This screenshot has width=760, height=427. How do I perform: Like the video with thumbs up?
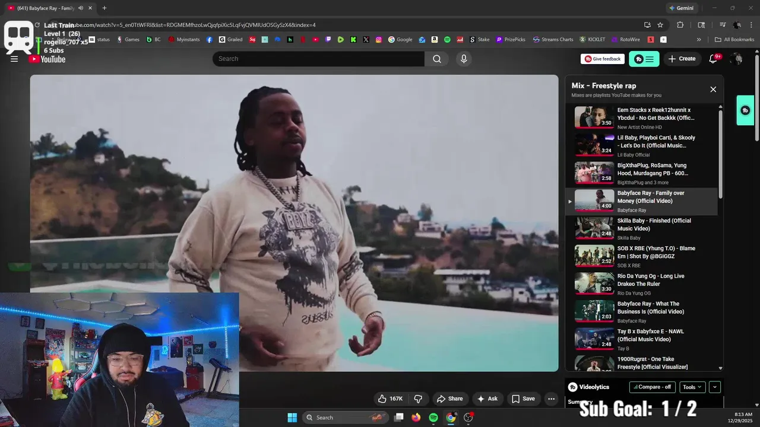coord(390,399)
